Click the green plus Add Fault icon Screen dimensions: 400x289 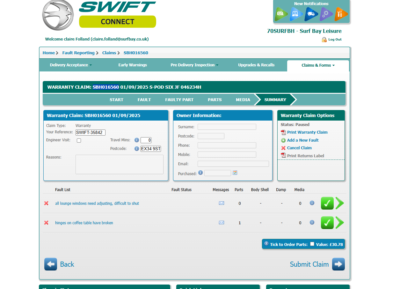pos(283,140)
